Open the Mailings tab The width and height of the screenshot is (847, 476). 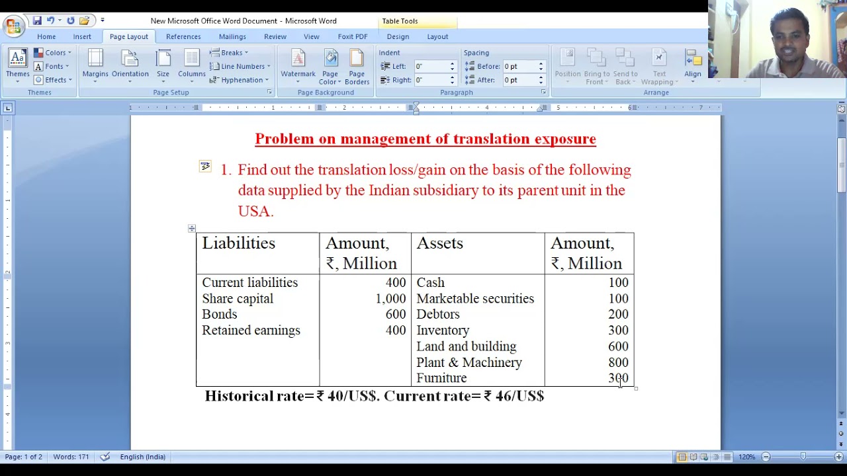pyautogui.click(x=232, y=36)
